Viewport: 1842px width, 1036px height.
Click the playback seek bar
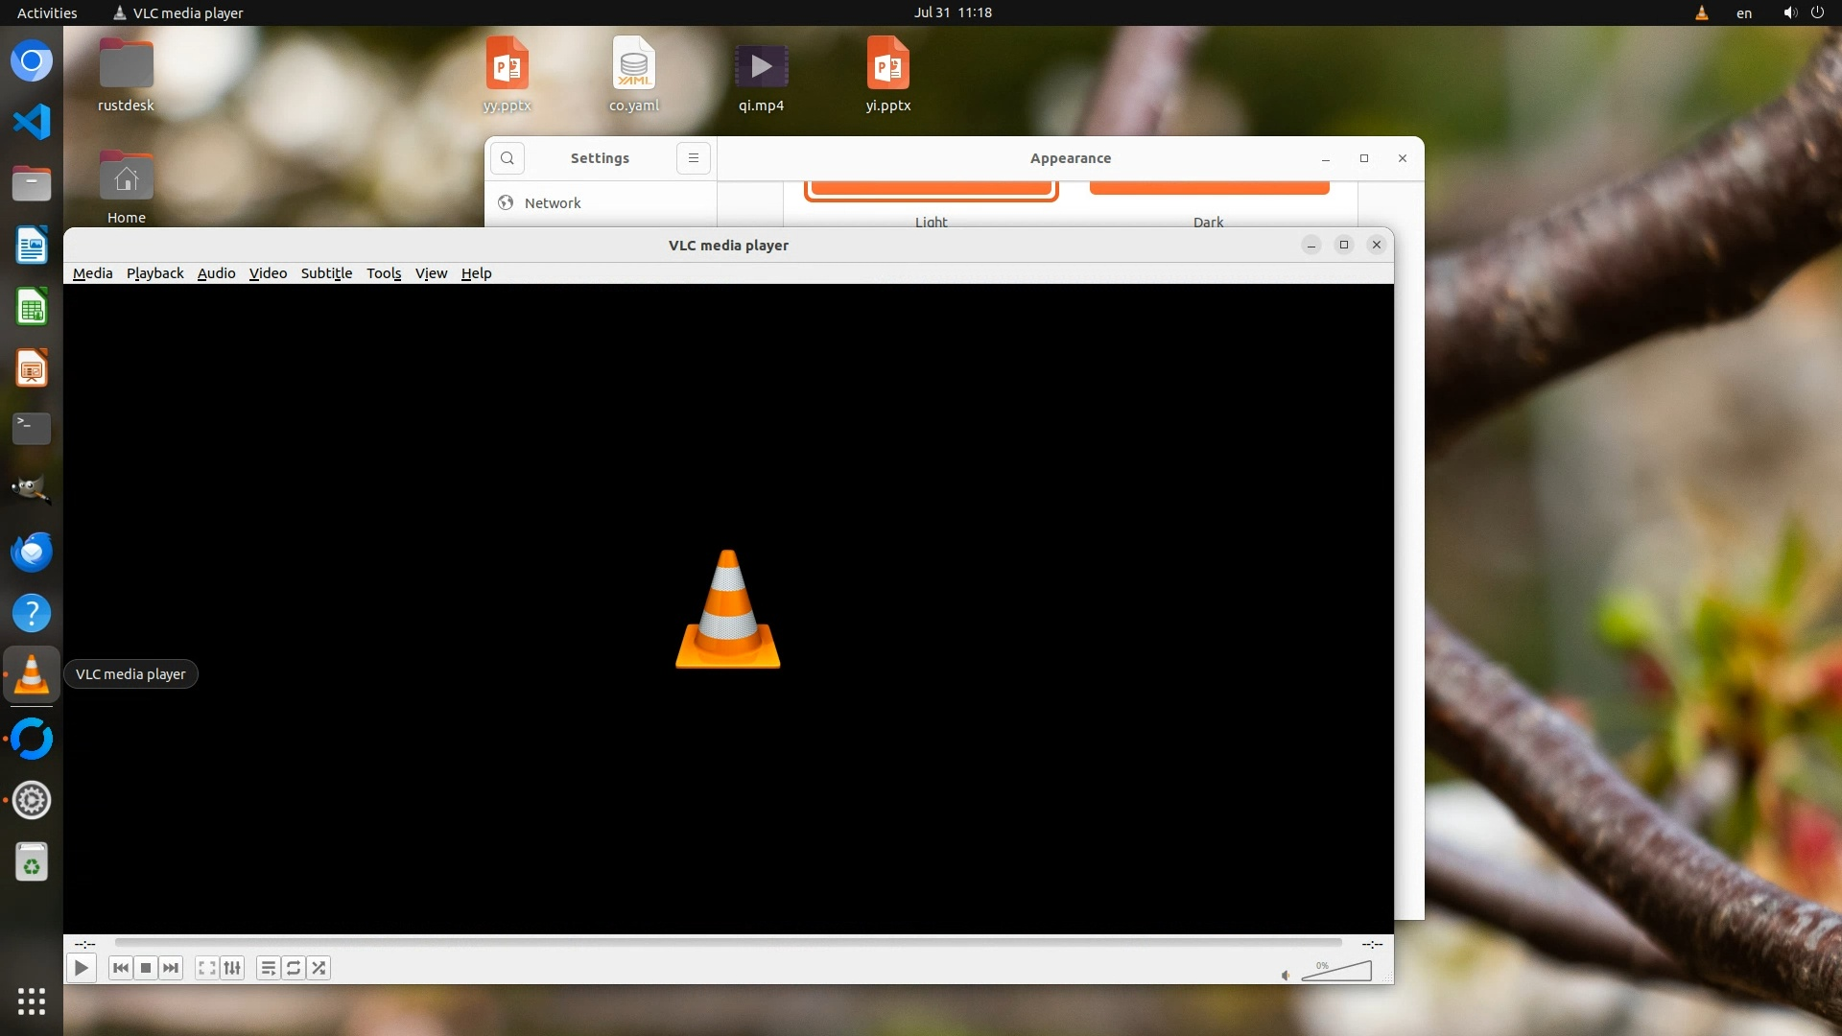tap(727, 943)
